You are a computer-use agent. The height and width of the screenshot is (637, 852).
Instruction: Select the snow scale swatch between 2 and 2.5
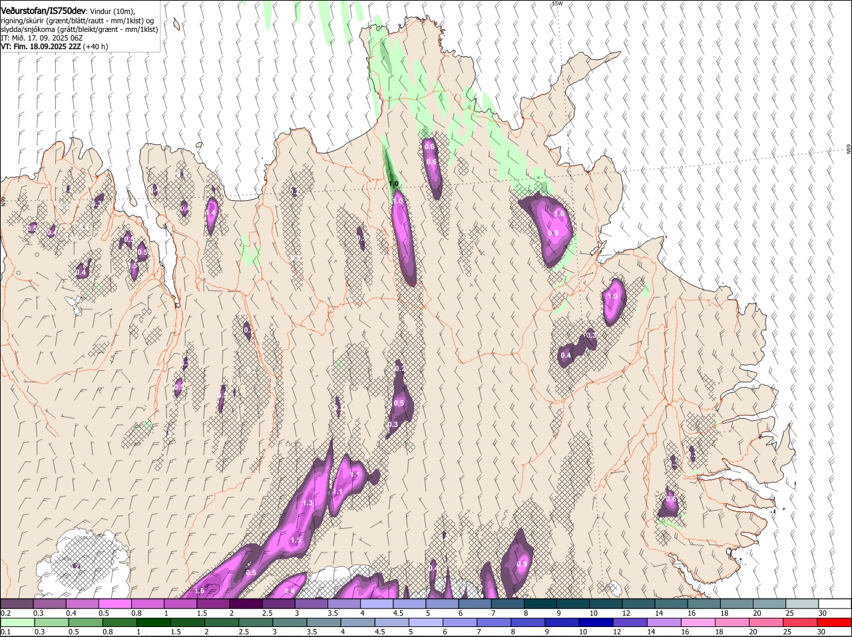[x=248, y=603]
